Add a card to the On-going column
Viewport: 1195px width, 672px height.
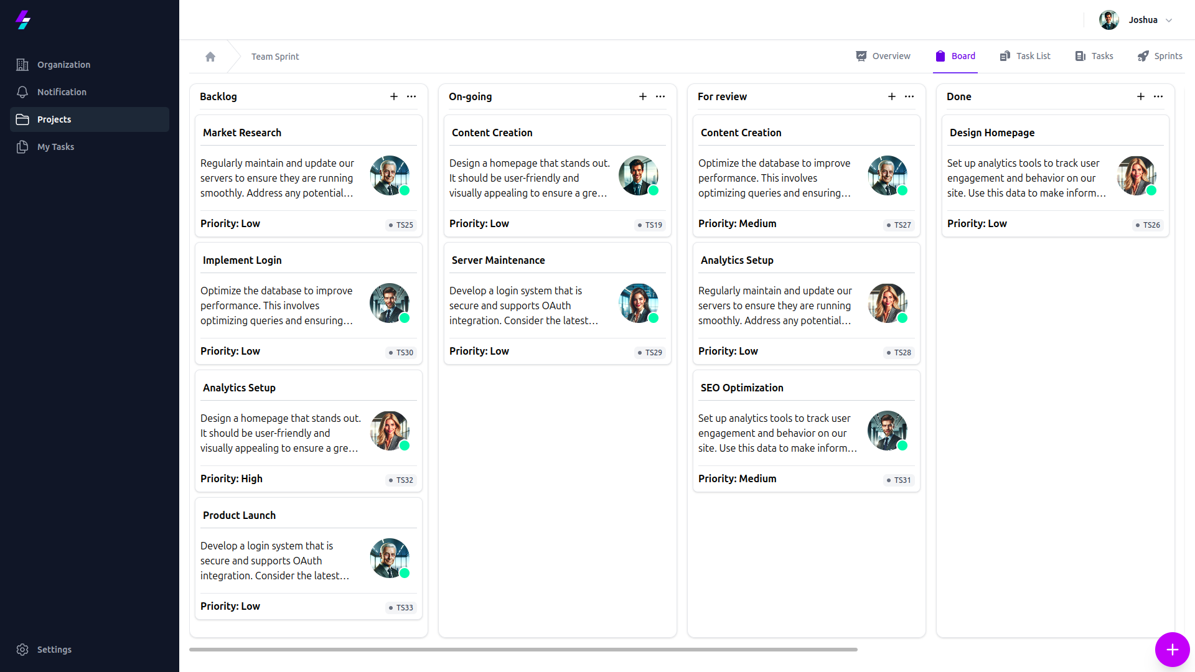[643, 96]
